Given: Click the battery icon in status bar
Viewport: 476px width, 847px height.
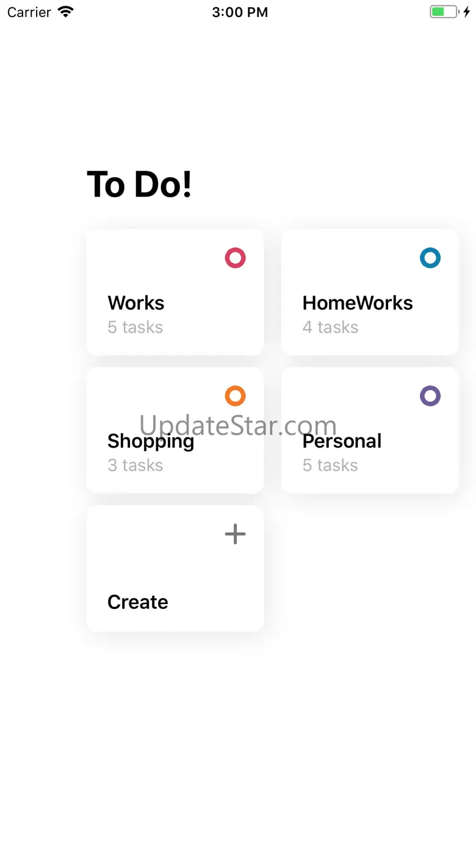Looking at the screenshot, I should click(444, 12).
